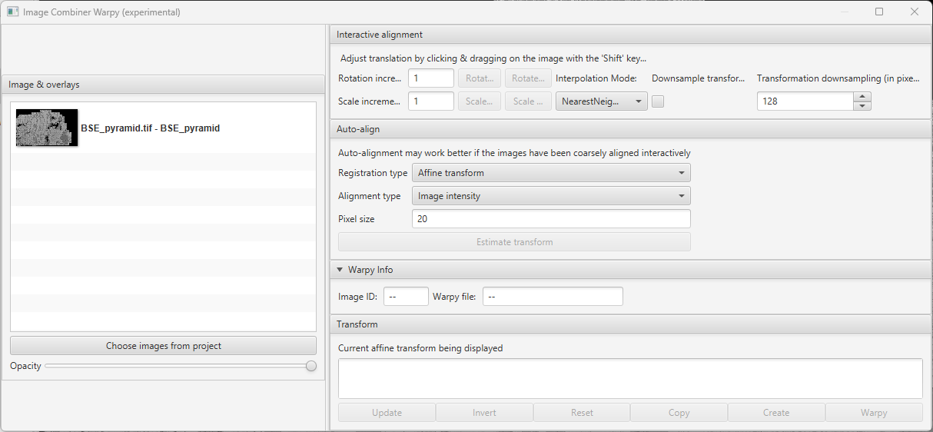Click Choose images from project button
Viewport: 933px width, 432px height.
[163, 346]
